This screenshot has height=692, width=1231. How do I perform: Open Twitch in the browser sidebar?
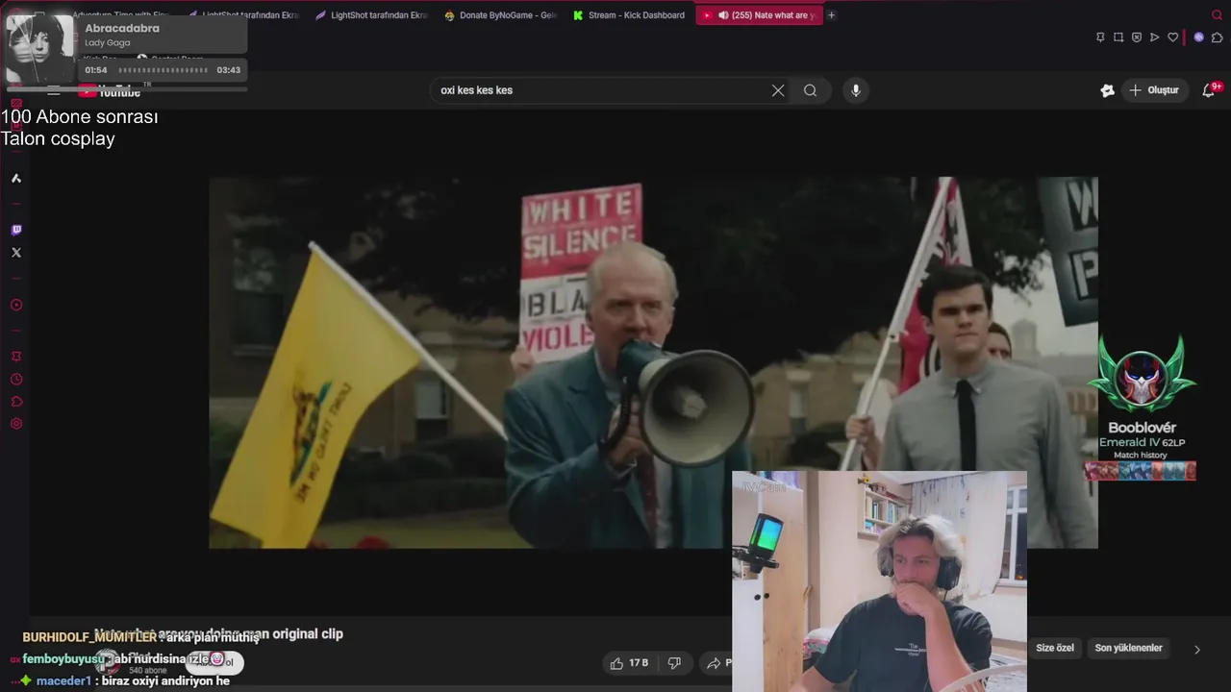pyautogui.click(x=16, y=230)
